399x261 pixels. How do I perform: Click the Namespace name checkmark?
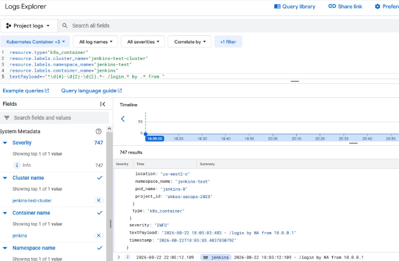tap(99, 248)
